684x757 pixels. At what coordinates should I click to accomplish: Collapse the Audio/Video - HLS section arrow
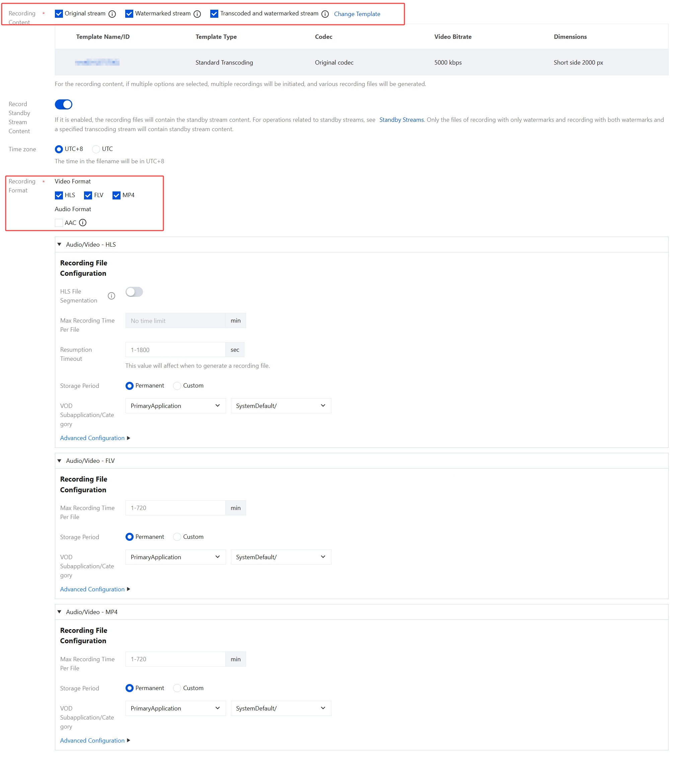(x=59, y=244)
